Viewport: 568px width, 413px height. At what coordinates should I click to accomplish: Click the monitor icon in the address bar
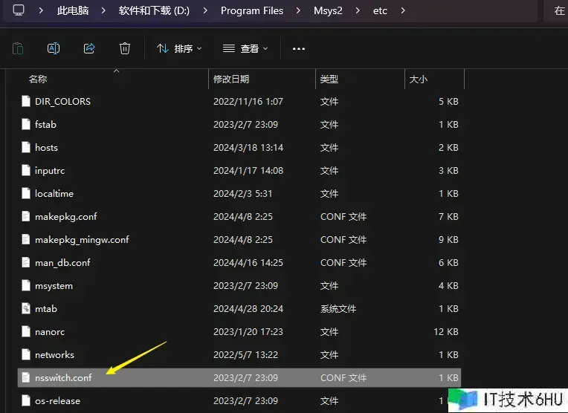tap(19, 10)
